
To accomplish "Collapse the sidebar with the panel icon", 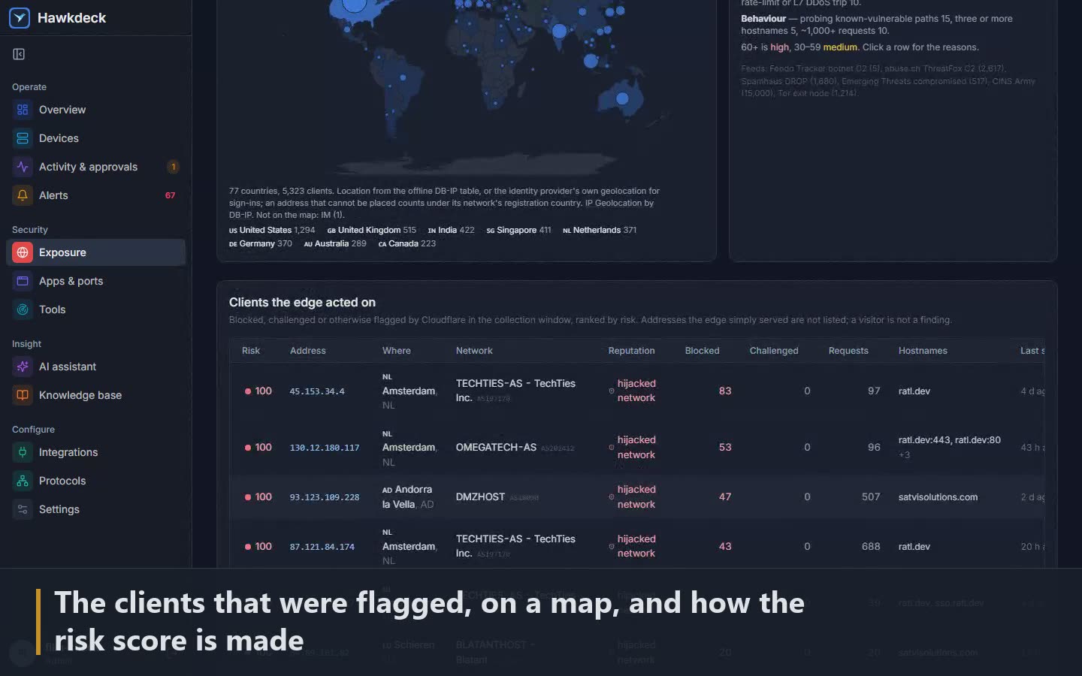I will (20, 54).
